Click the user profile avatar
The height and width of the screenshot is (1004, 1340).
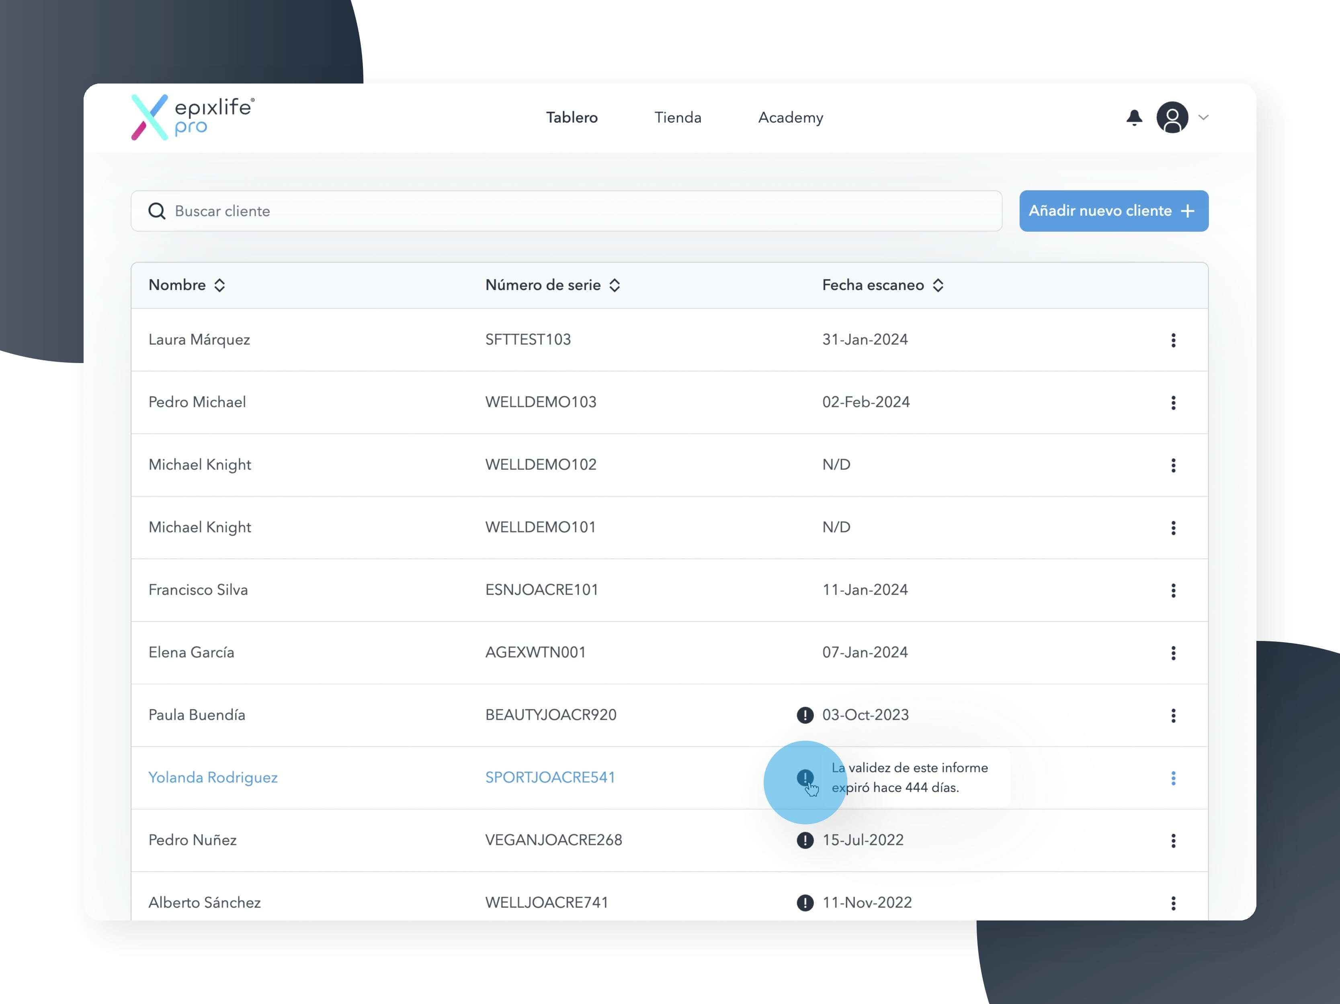1172,117
